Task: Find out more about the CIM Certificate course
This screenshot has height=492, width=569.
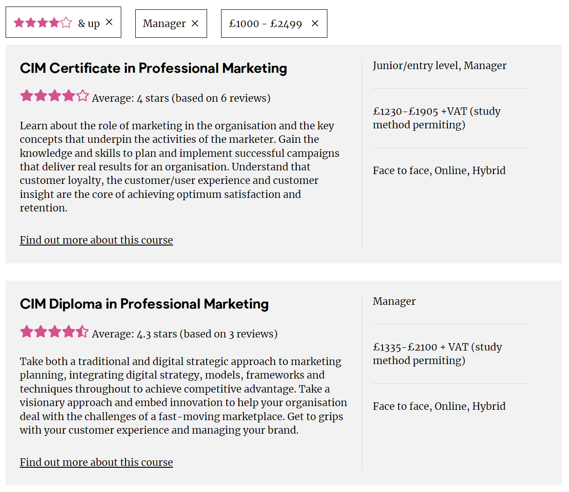Action: (96, 240)
